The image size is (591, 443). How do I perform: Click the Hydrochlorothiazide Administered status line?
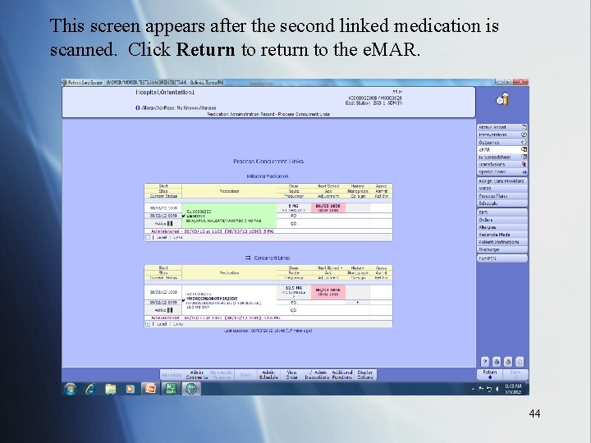pyautogui.click(x=216, y=317)
